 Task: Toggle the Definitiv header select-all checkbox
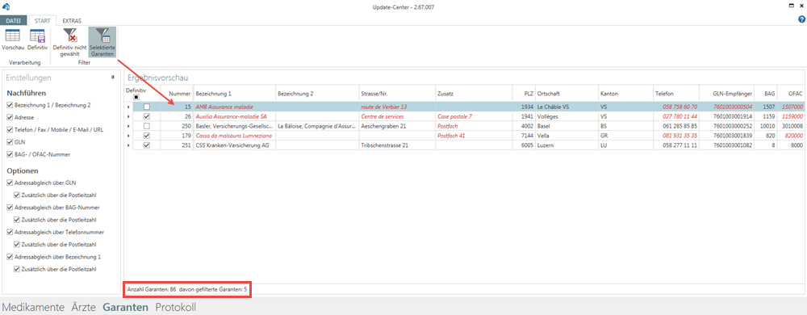coord(136,97)
